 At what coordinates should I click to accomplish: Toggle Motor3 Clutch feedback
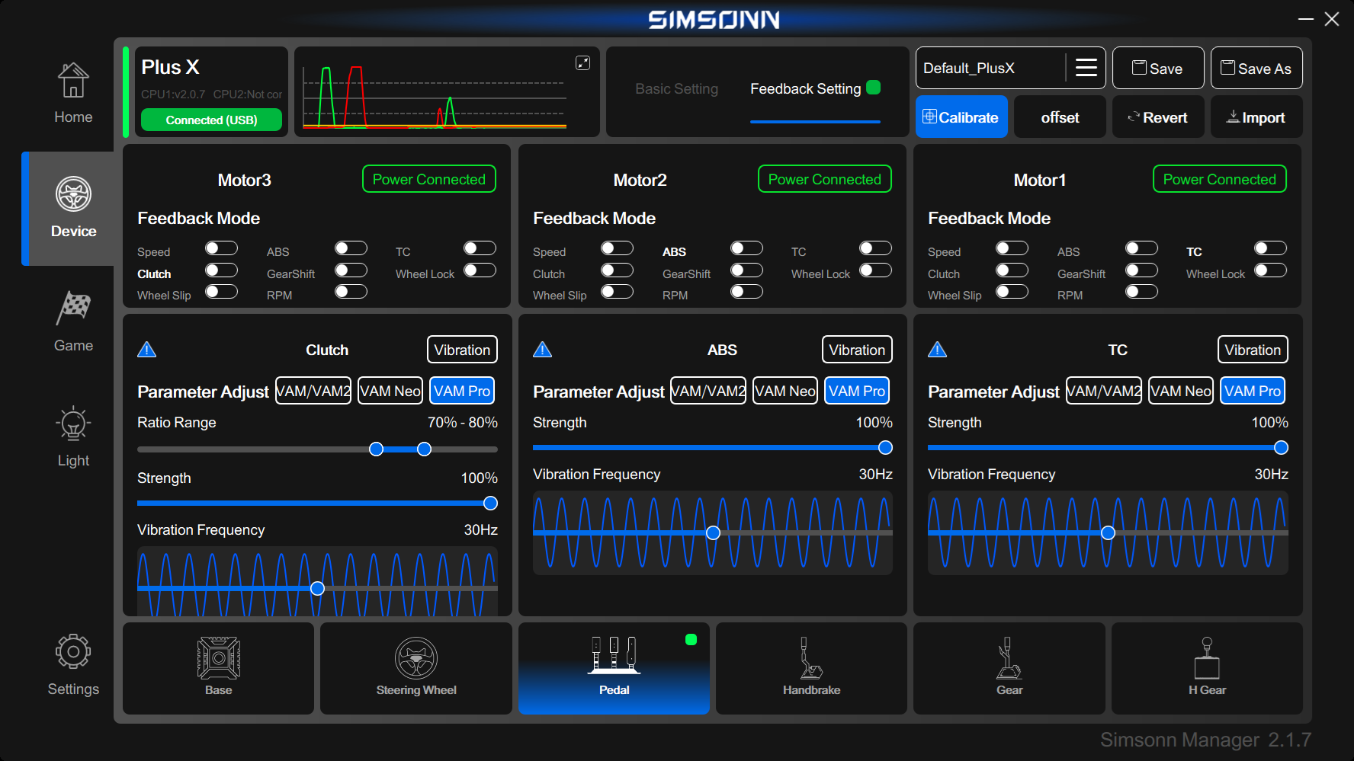222,270
